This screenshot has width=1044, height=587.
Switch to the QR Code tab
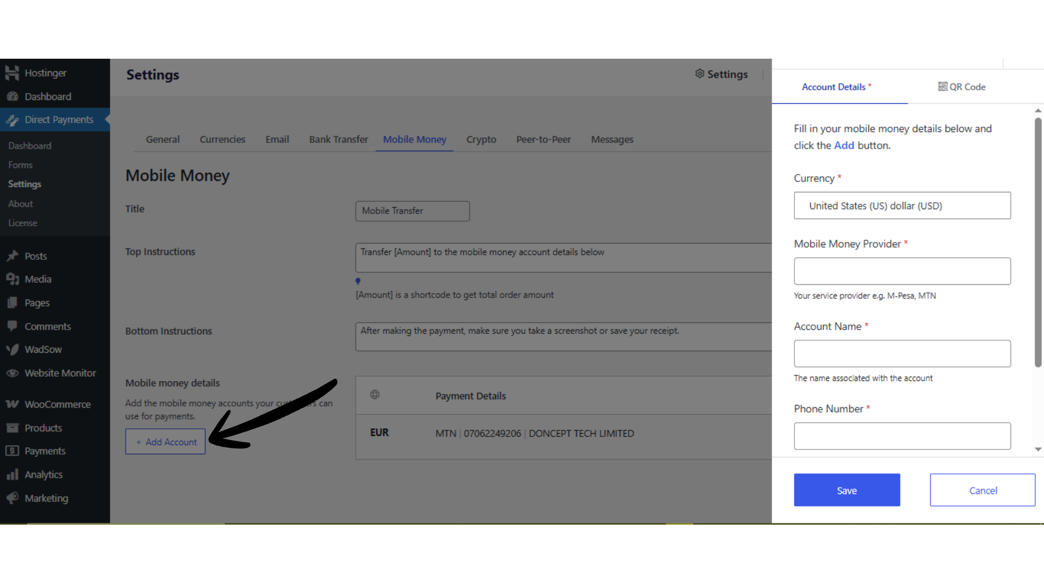[961, 87]
